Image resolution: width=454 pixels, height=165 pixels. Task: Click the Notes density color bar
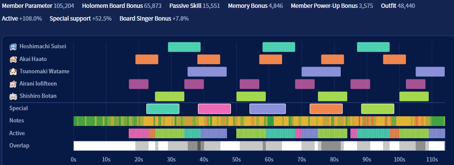pyautogui.click(x=259, y=121)
